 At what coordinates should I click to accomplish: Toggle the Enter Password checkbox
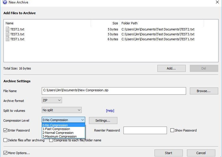pos(6,130)
